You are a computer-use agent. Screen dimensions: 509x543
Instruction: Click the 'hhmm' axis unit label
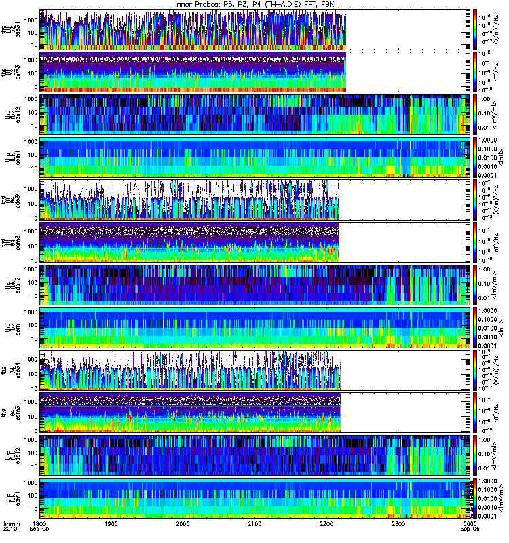pos(12,523)
